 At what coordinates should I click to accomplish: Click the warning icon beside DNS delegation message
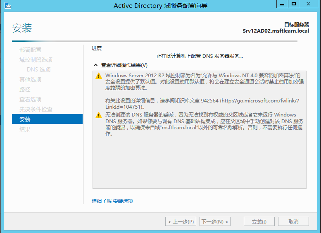(99, 115)
